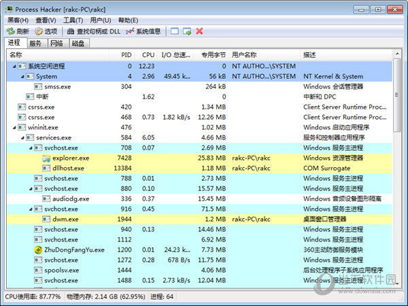Viewport: 408px width, 306px height.
Task: Sort by the I/O 总速 column header
Action: pos(175,55)
